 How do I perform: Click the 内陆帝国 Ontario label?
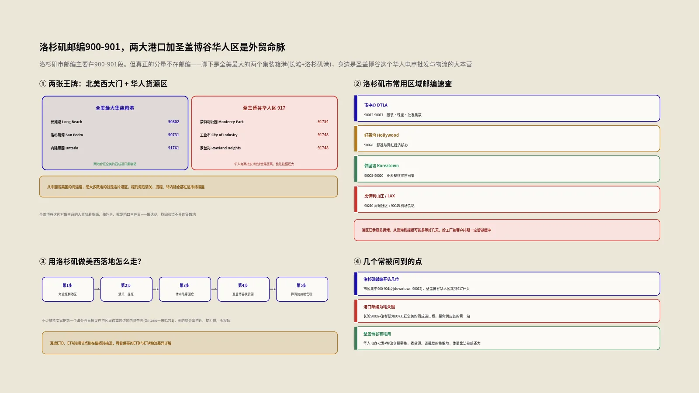click(64, 148)
